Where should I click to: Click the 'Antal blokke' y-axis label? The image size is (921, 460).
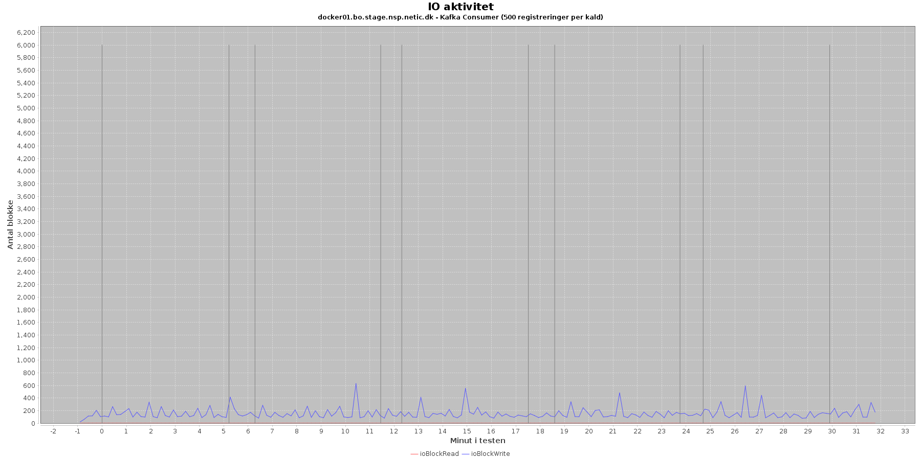(x=10, y=225)
